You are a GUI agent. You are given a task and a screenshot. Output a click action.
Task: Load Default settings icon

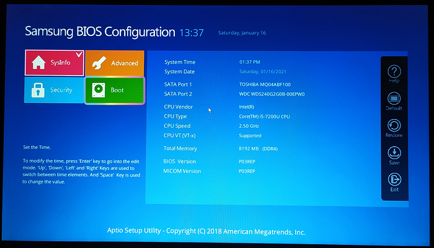tap(394, 99)
